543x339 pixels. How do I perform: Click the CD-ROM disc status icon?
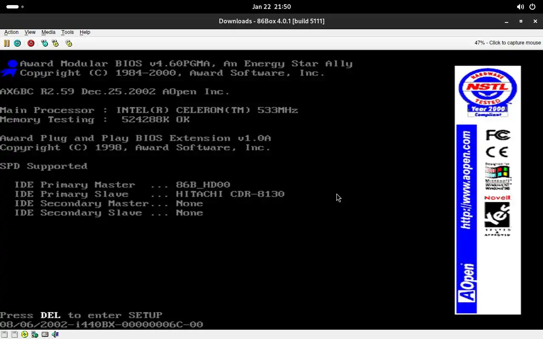25,334
